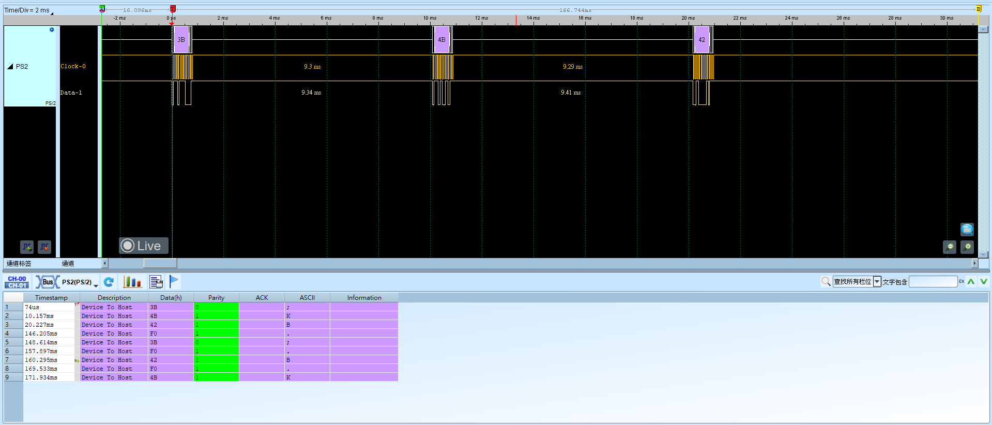Click the search text input field
992x425 pixels.
933,282
